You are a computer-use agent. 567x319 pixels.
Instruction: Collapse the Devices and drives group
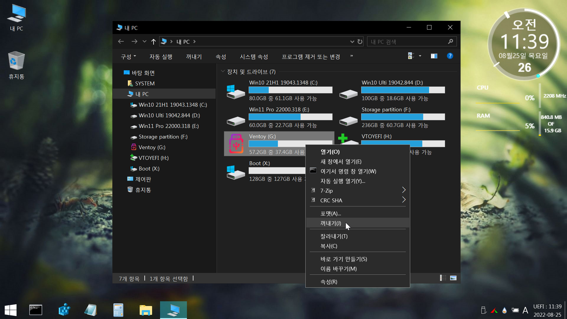(x=223, y=71)
